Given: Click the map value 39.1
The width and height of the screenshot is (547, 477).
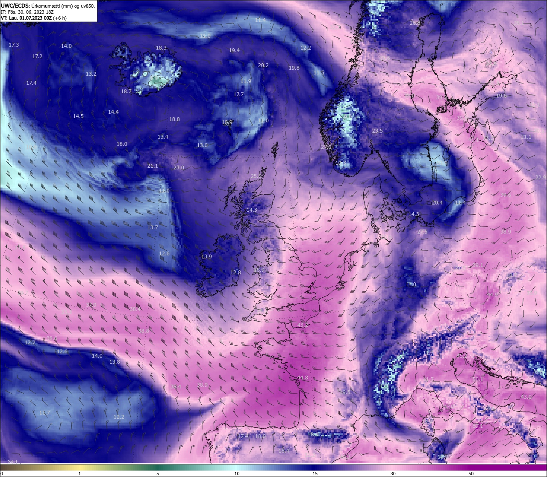Looking at the screenshot, I should (478, 265).
